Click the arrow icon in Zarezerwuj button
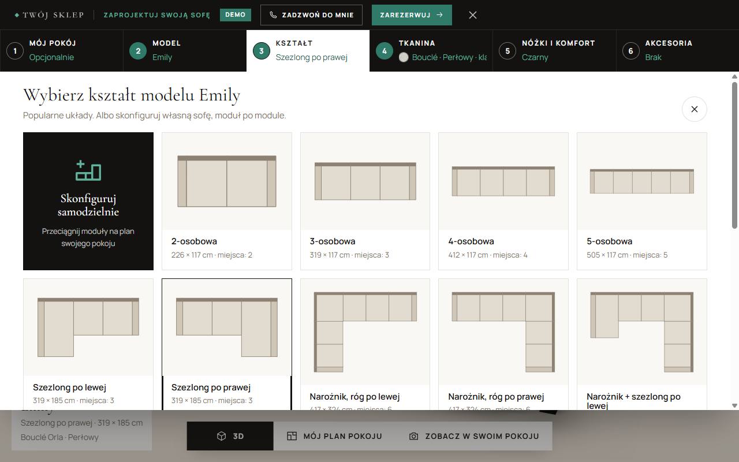739x462 pixels. [440, 15]
